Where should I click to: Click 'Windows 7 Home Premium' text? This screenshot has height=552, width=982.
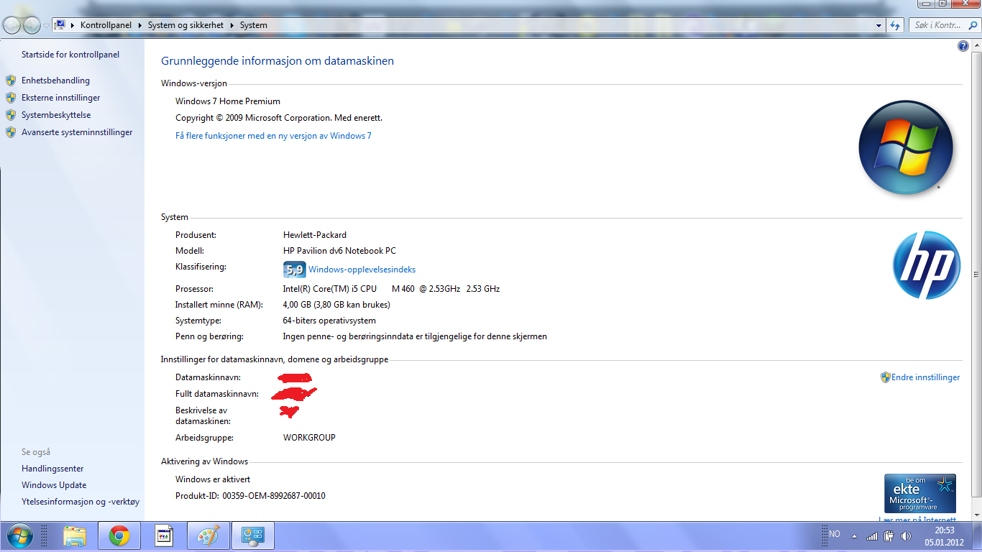point(228,101)
